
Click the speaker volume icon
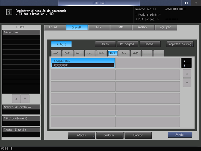pyautogui.click(x=186, y=3)
